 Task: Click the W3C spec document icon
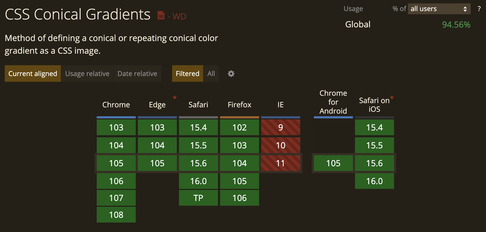pos(161,16)
